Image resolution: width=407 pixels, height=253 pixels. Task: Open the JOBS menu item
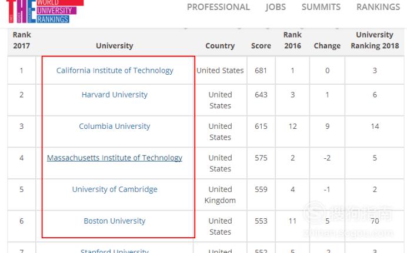click(275, 7)
